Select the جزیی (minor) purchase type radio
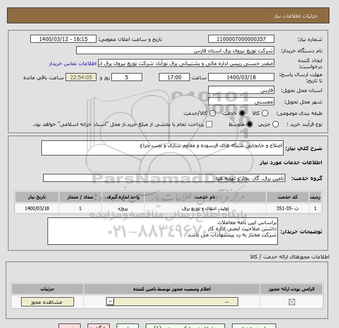Image resolution: width=339 pixels, height=328 pixels. [276, 124]
